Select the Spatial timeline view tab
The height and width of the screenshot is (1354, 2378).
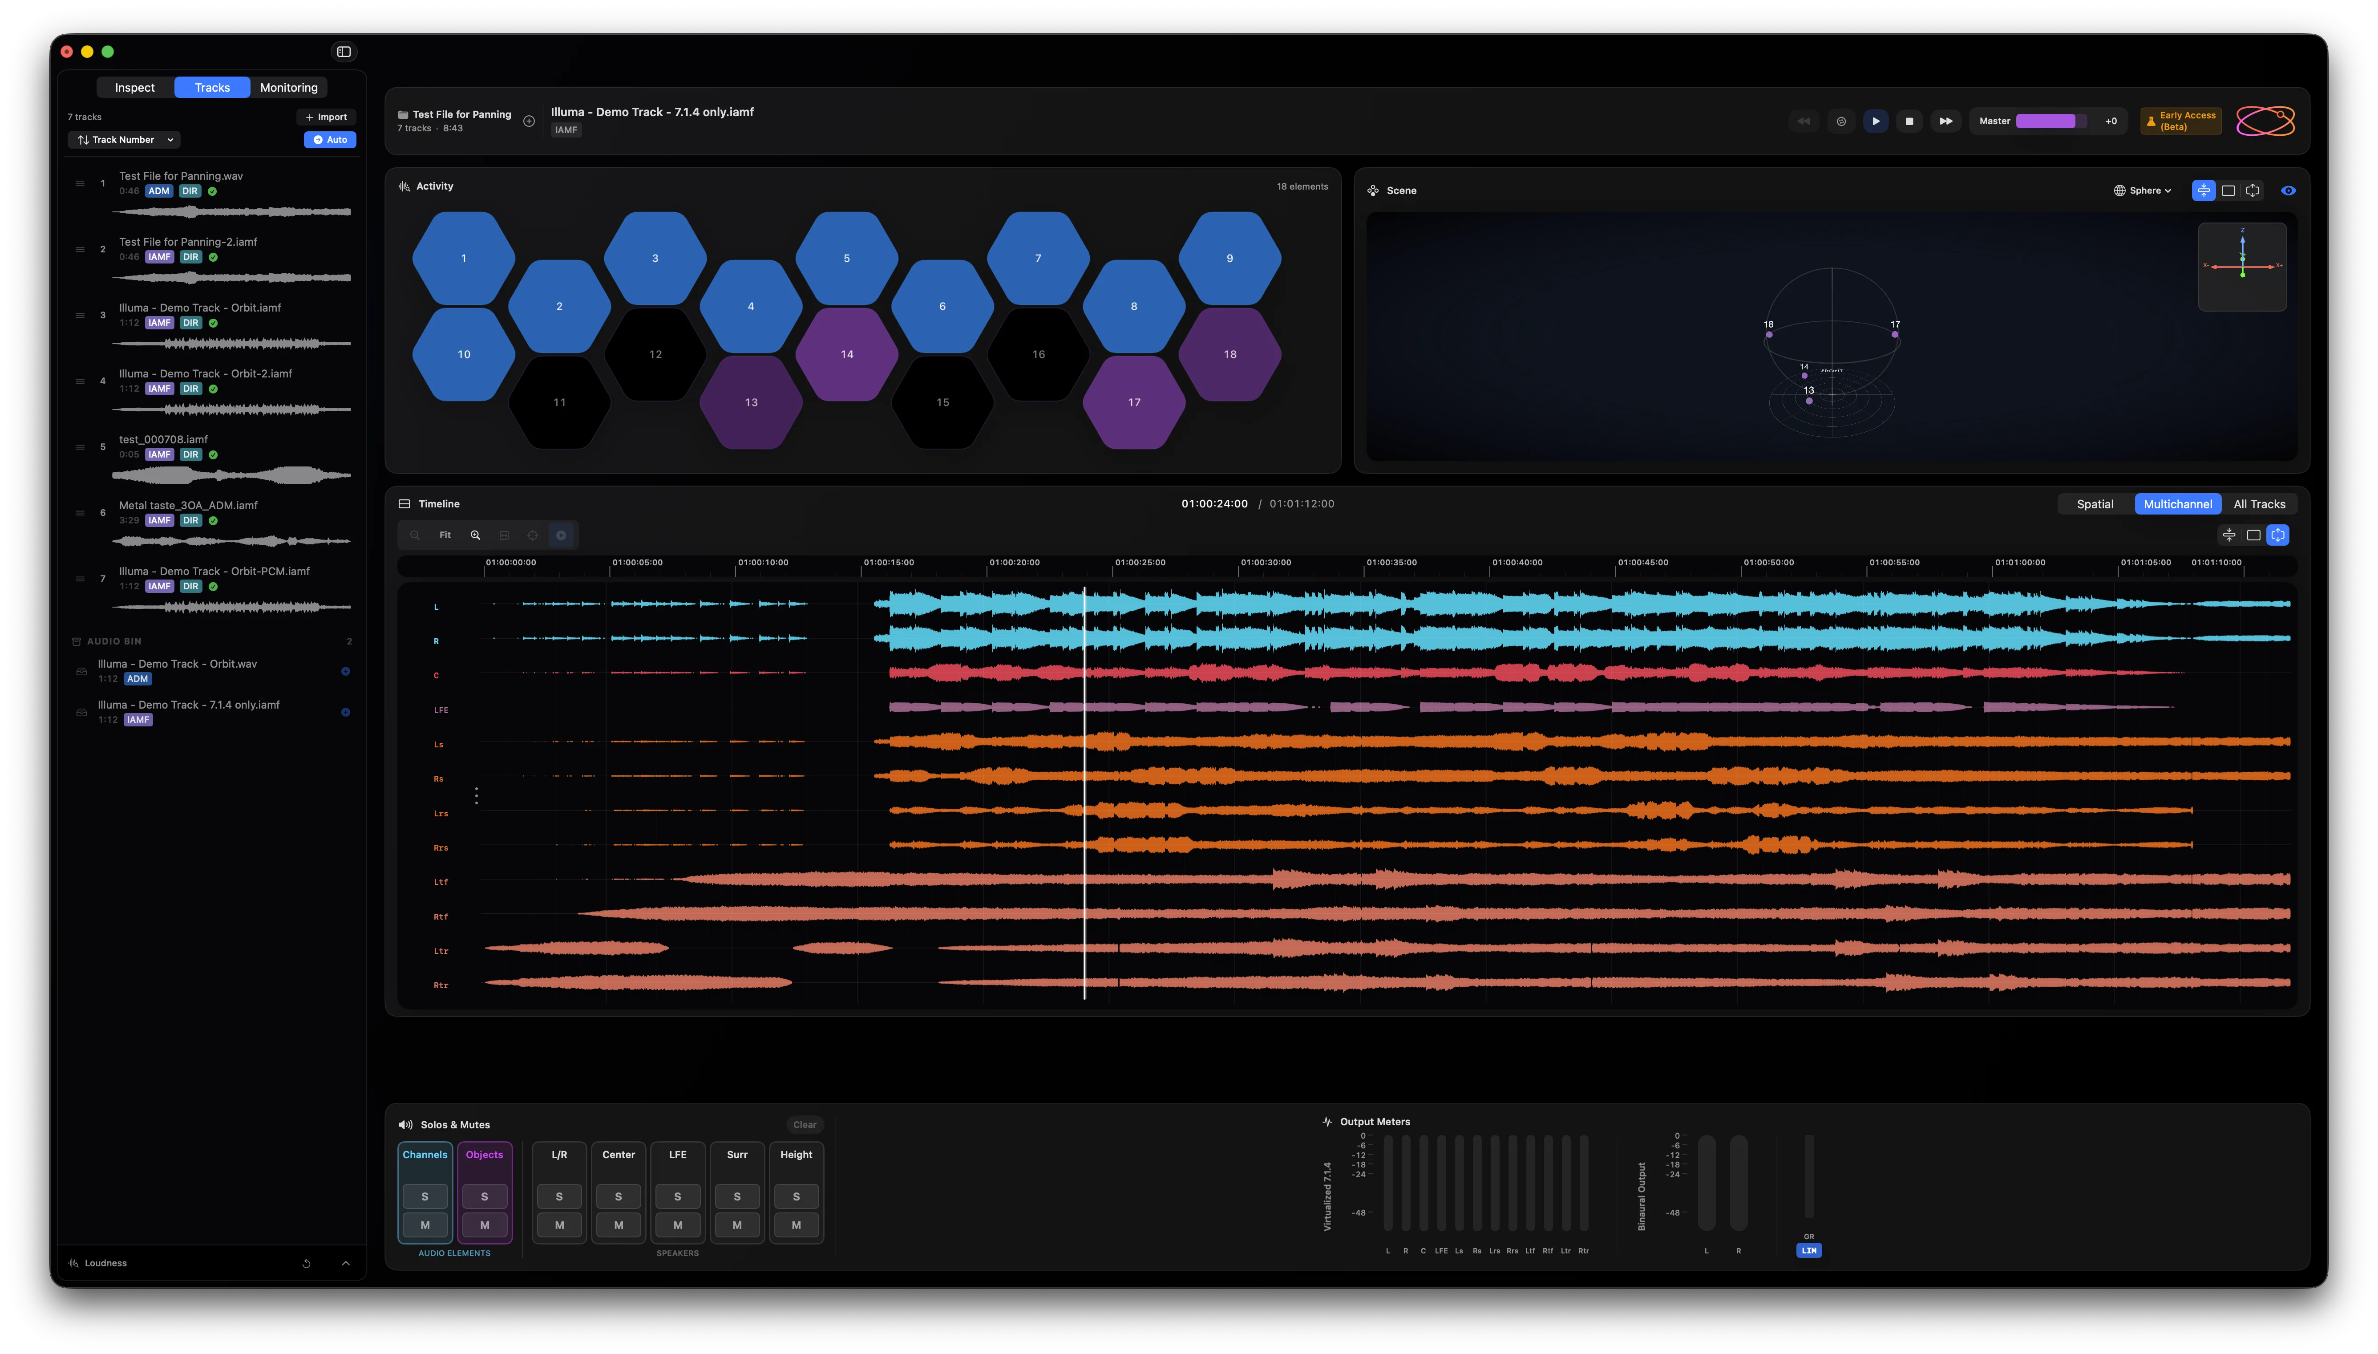pyautogui.click(x=2095, y=504)
